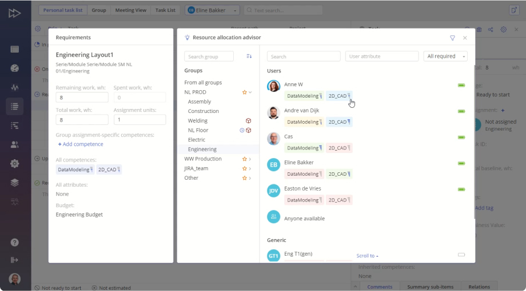Switch to Personal task list tab

[63, 10]
